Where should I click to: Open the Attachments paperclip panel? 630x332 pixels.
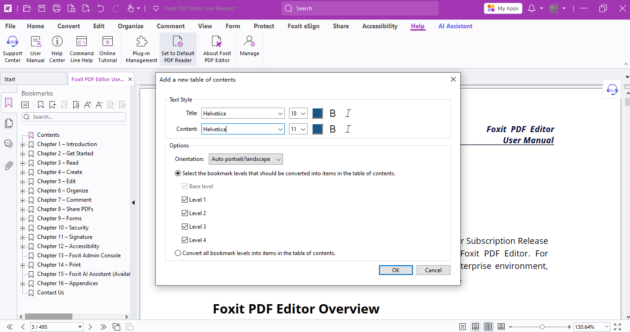[x=8, y=166]
